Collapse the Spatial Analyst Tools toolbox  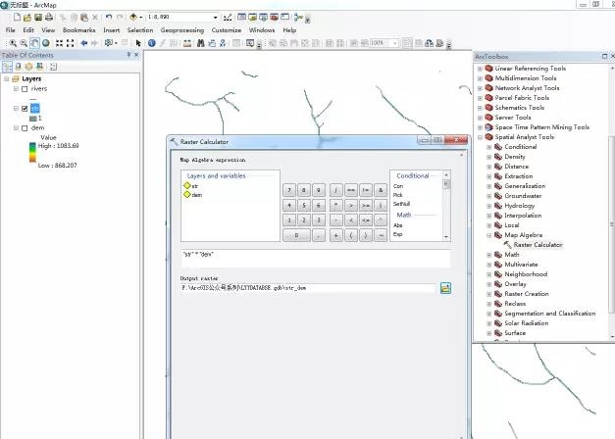tap(480, 137)
